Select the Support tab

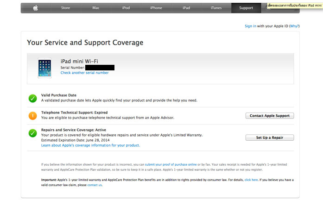click(x=246, y=8)
